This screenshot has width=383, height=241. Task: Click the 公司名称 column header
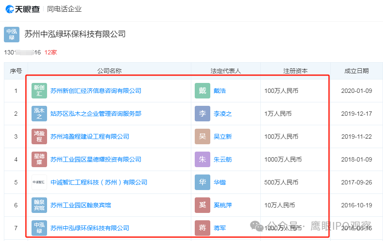[x=109, y=71]
